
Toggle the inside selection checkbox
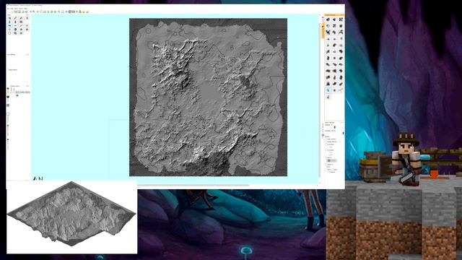tap(326, 139)
